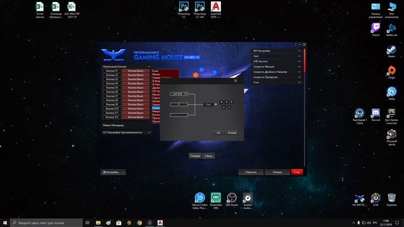
Task: Open the Battle.net desktop icon
Action: coord(391,29)
